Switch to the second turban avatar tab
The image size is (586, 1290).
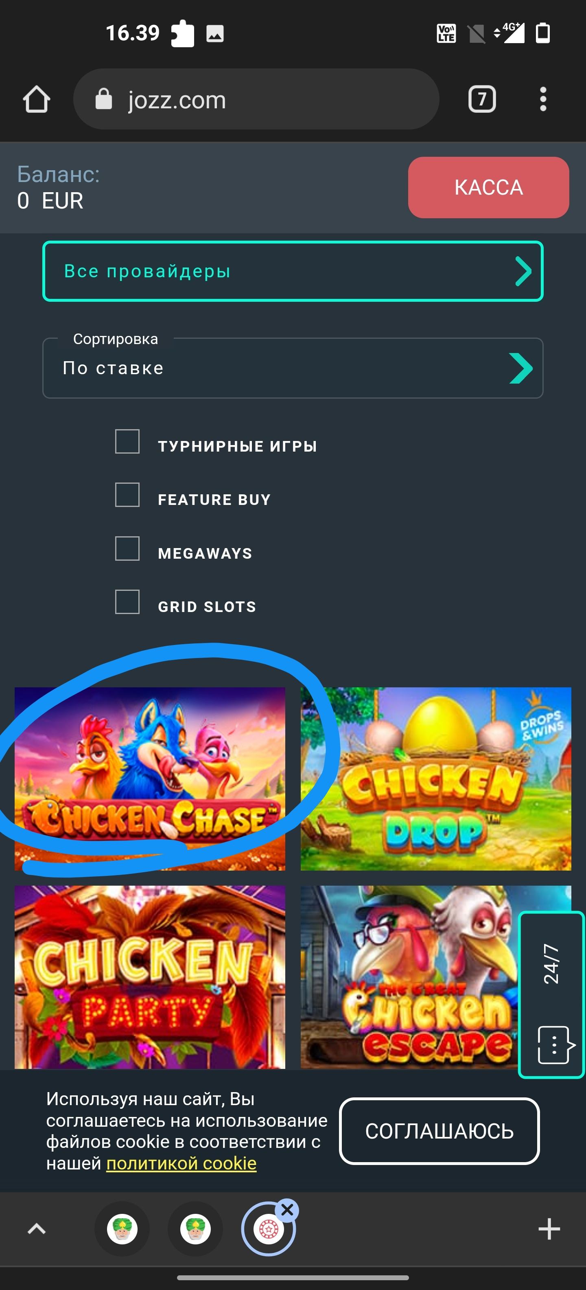pyautogui.click(x=195, y=1229)
